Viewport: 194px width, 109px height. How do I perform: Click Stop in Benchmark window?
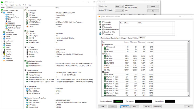(x=153, y=11)
